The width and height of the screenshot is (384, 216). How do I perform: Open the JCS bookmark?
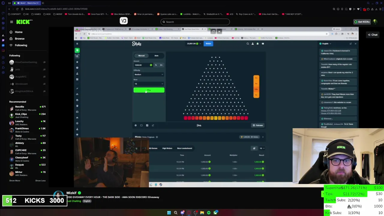point(230,14)
